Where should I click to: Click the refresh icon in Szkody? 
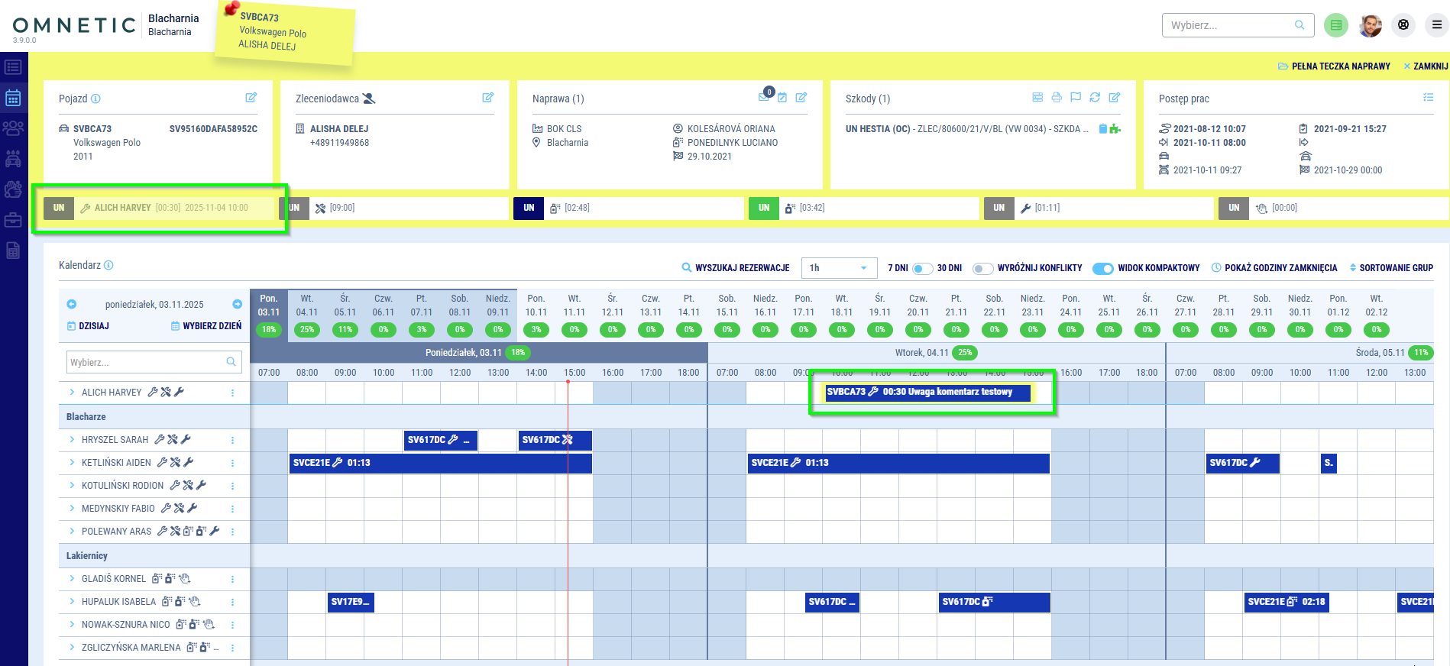click(x=1095, y=98)
